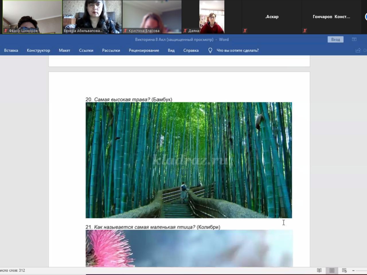
Task: Click the lightbulb Tell Me icon
Action: pyautogui.click(x=210, y=50)
